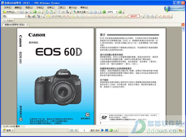The image size is (186, 137).
Task: Go to next page blue arrow
Action: point(102,130)
